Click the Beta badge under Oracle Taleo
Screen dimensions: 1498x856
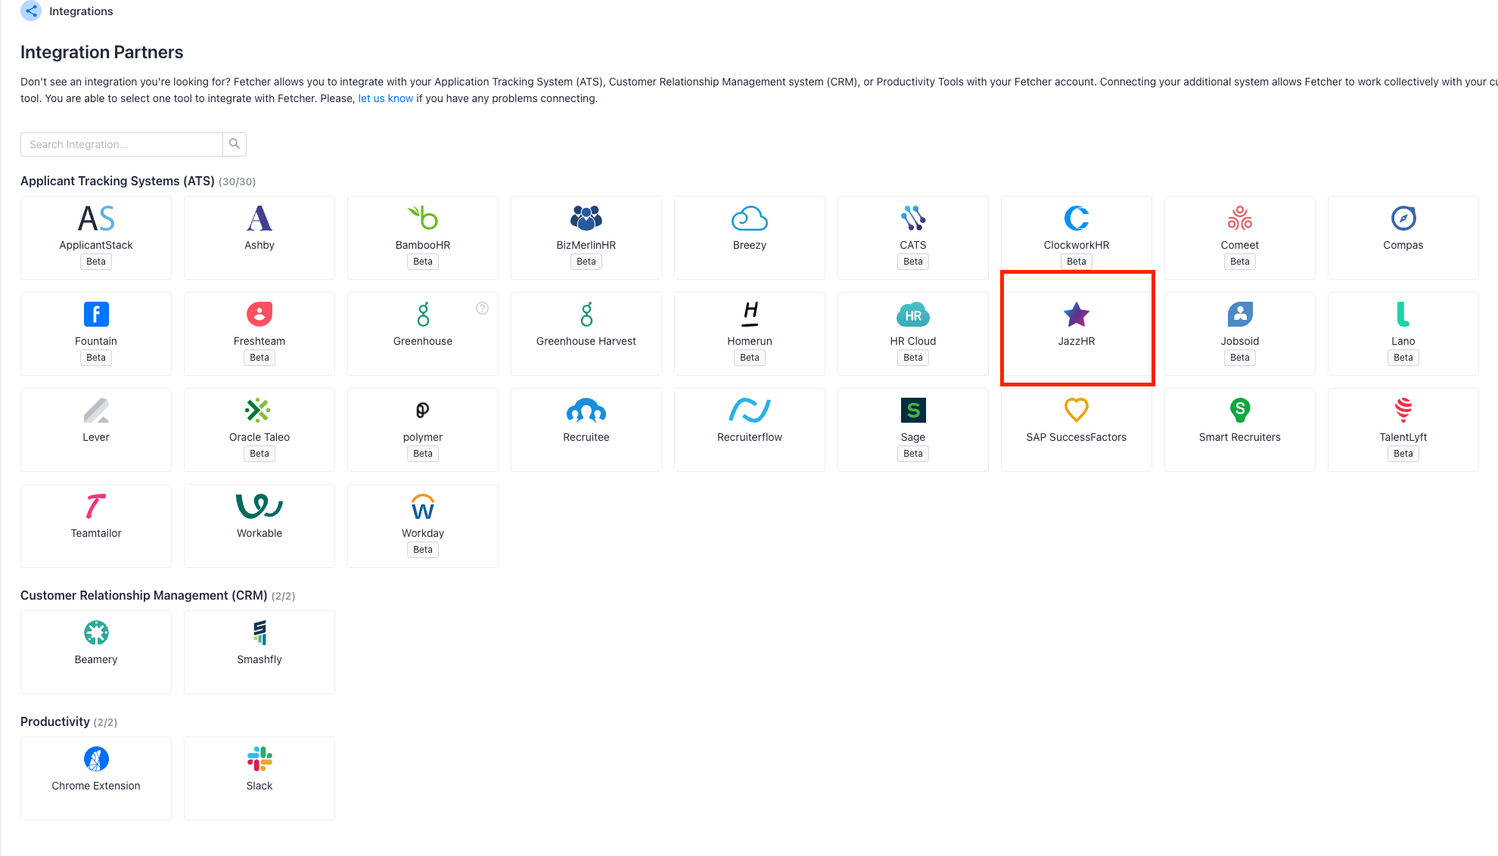[x=260, y=454]
